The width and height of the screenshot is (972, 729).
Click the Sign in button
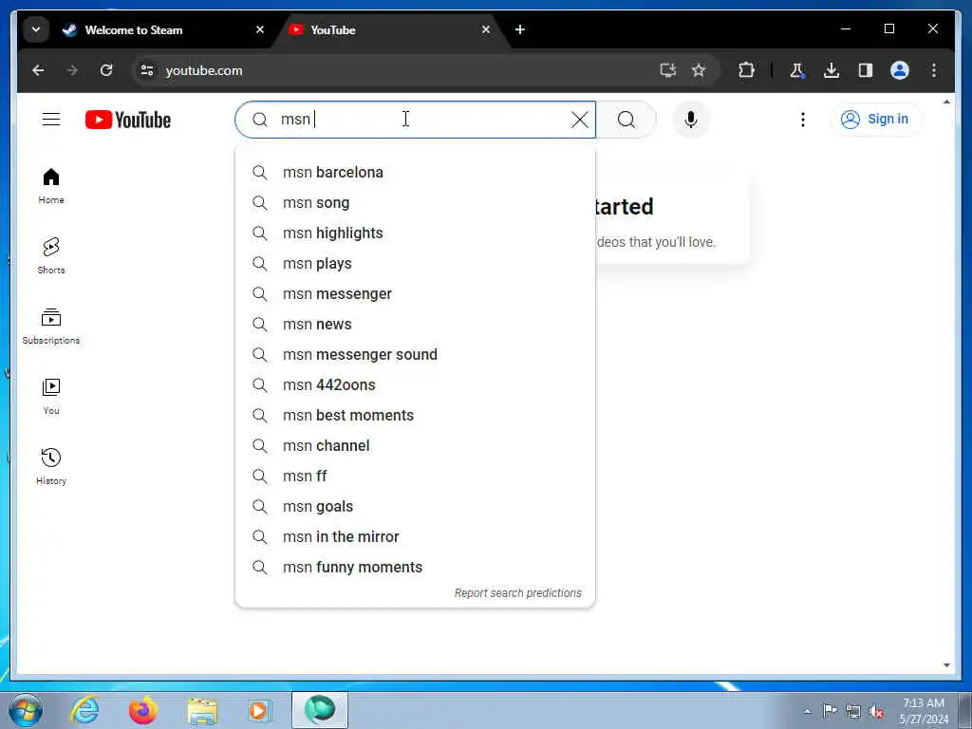point(875,119)
